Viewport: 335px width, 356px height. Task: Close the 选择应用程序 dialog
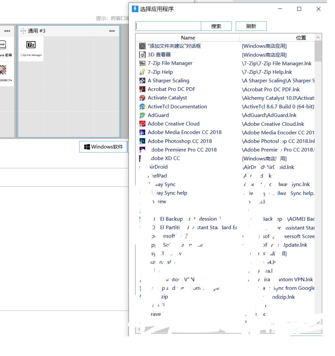coord(319,9)
